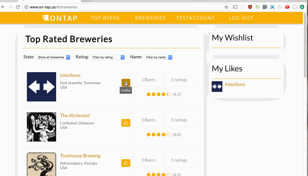Open TESTACCOUNT profile menu item
This screenshot has width=308, height=176.
click(x=195, y=18)
